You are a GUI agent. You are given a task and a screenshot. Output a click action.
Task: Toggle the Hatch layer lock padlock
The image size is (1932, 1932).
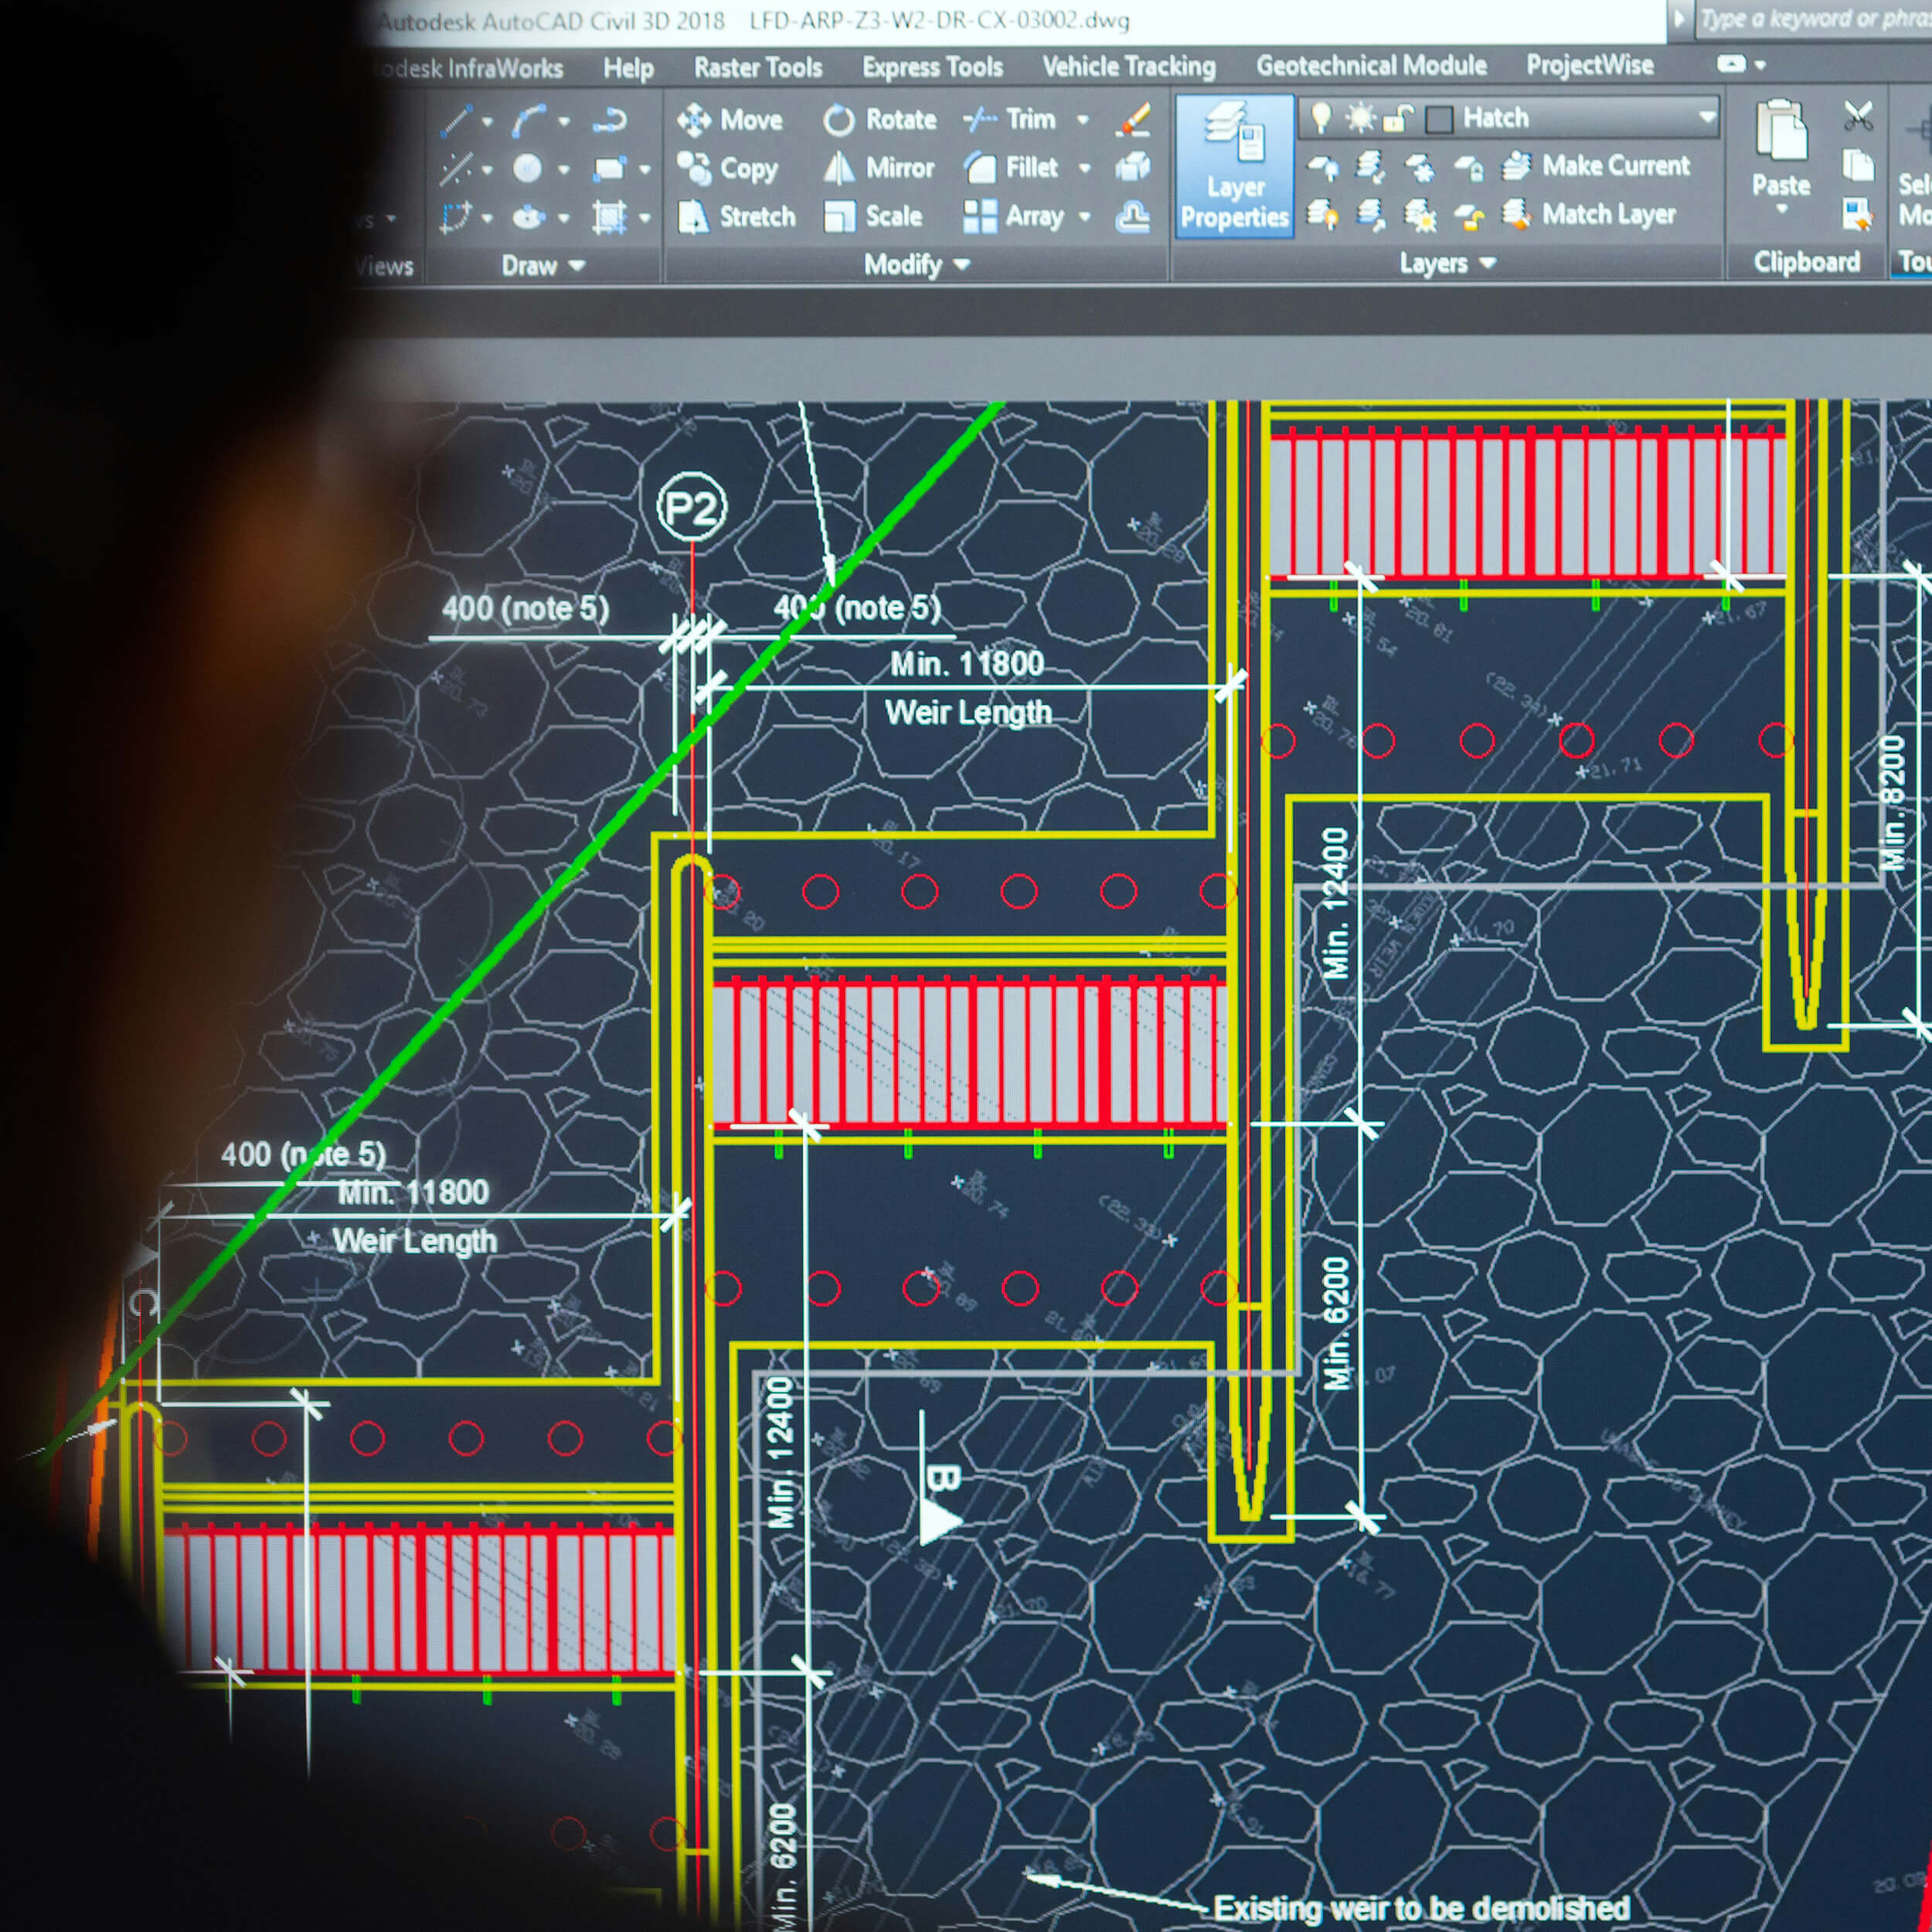[x=1397, y=118]
